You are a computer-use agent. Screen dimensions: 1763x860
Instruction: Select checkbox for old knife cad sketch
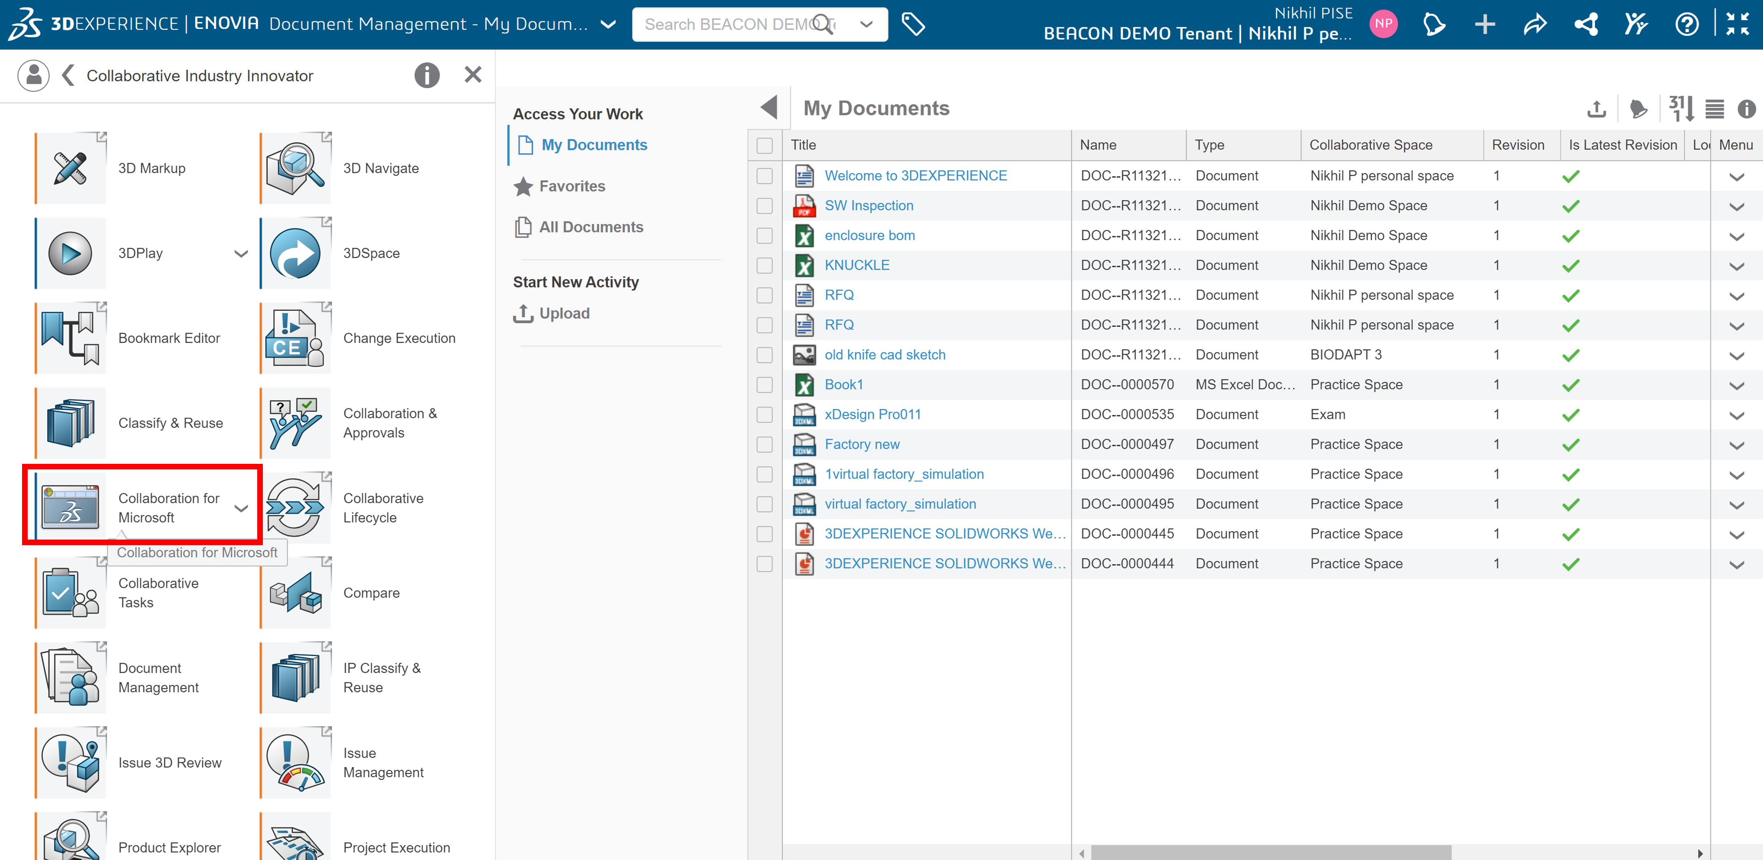(x=765, y=355)
